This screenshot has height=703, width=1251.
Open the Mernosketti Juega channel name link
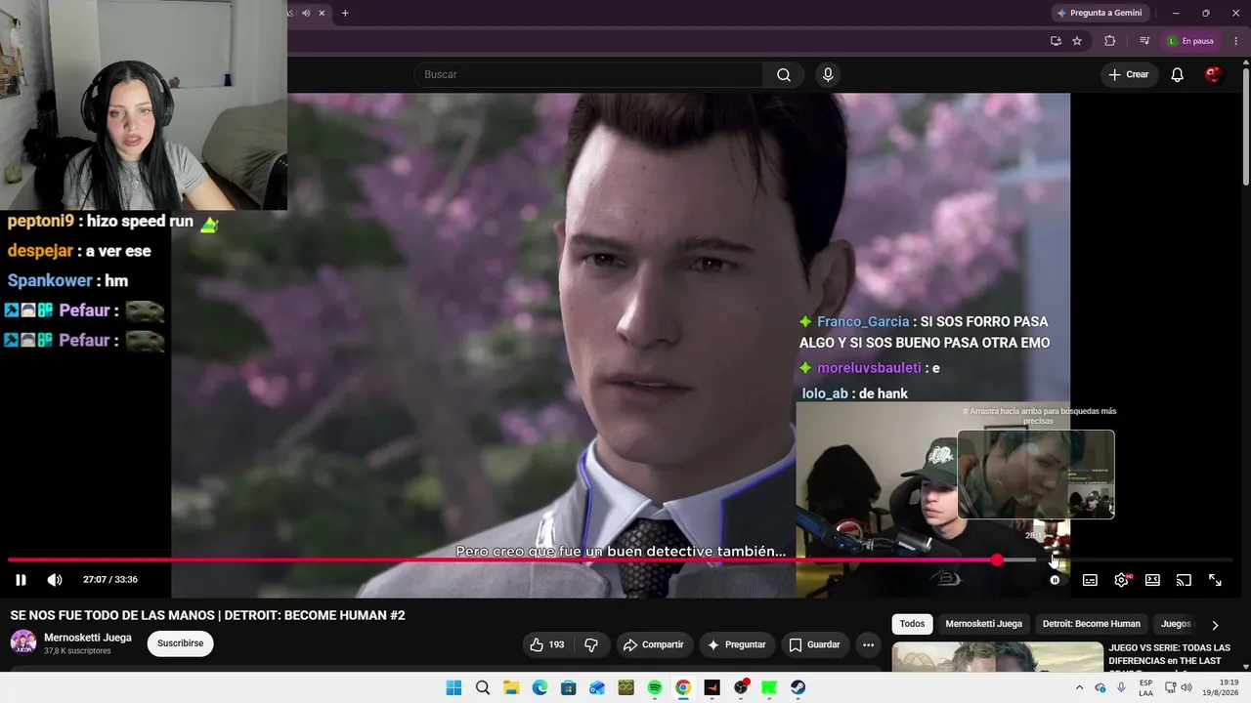(88, 638)
